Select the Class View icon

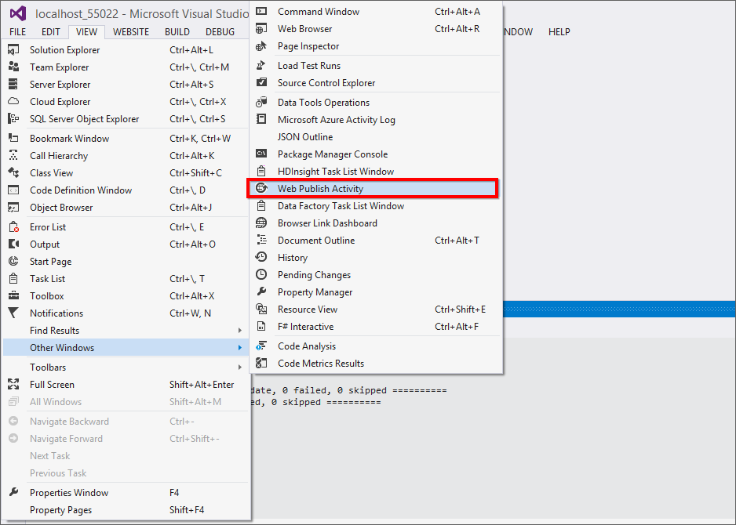[x=11, y=172]
